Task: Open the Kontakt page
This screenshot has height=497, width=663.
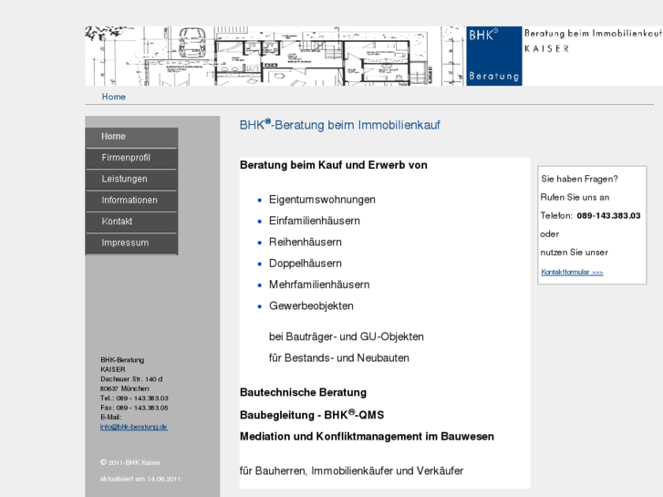Action: [131, 223]
